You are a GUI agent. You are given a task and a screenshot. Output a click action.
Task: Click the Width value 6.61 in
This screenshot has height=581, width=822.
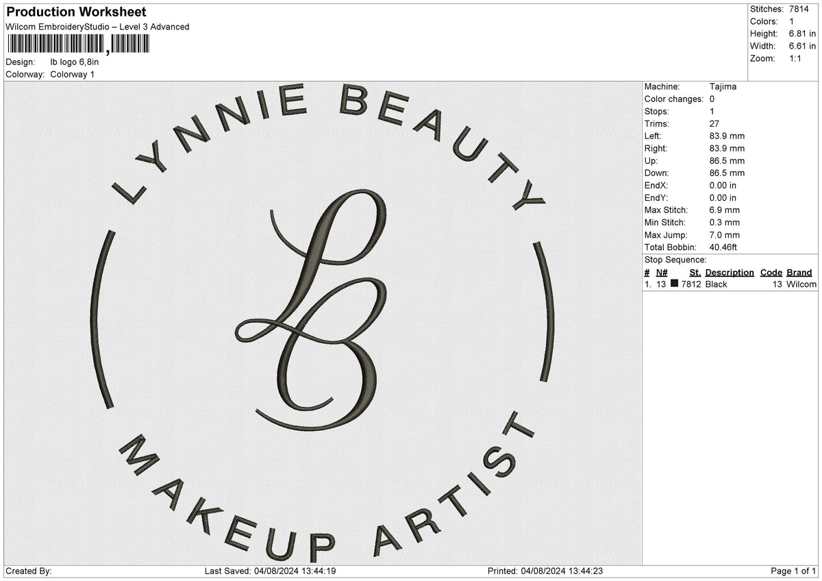(x=803, y=46)
